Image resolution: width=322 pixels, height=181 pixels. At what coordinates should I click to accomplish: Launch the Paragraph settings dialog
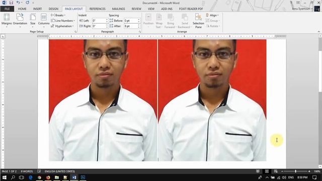140,32
